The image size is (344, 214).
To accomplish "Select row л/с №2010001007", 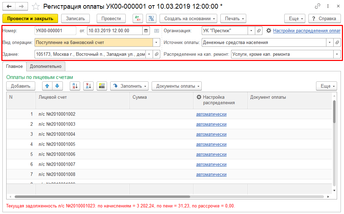I will 169,164.
